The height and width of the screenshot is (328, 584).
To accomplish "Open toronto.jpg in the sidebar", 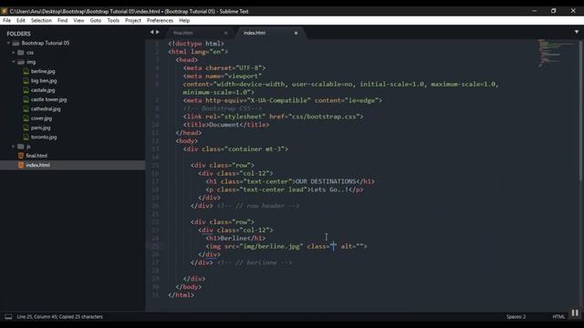I will tap(44, 137).
